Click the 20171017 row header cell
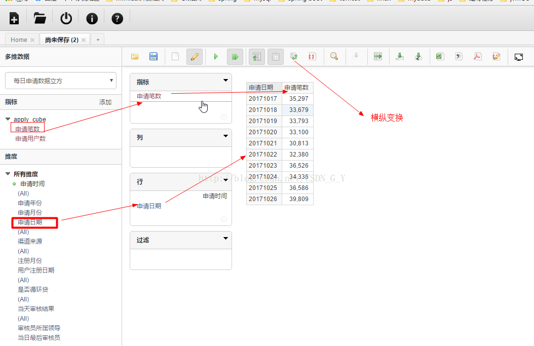Screen dimensions: 534x346 click(x=264, y=99)
